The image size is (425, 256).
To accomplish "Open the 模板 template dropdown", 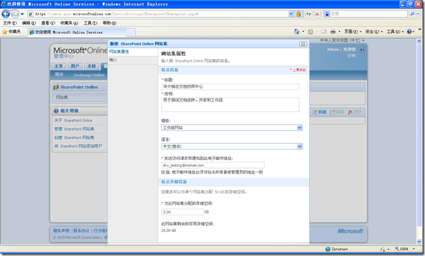I will (232, 127).
